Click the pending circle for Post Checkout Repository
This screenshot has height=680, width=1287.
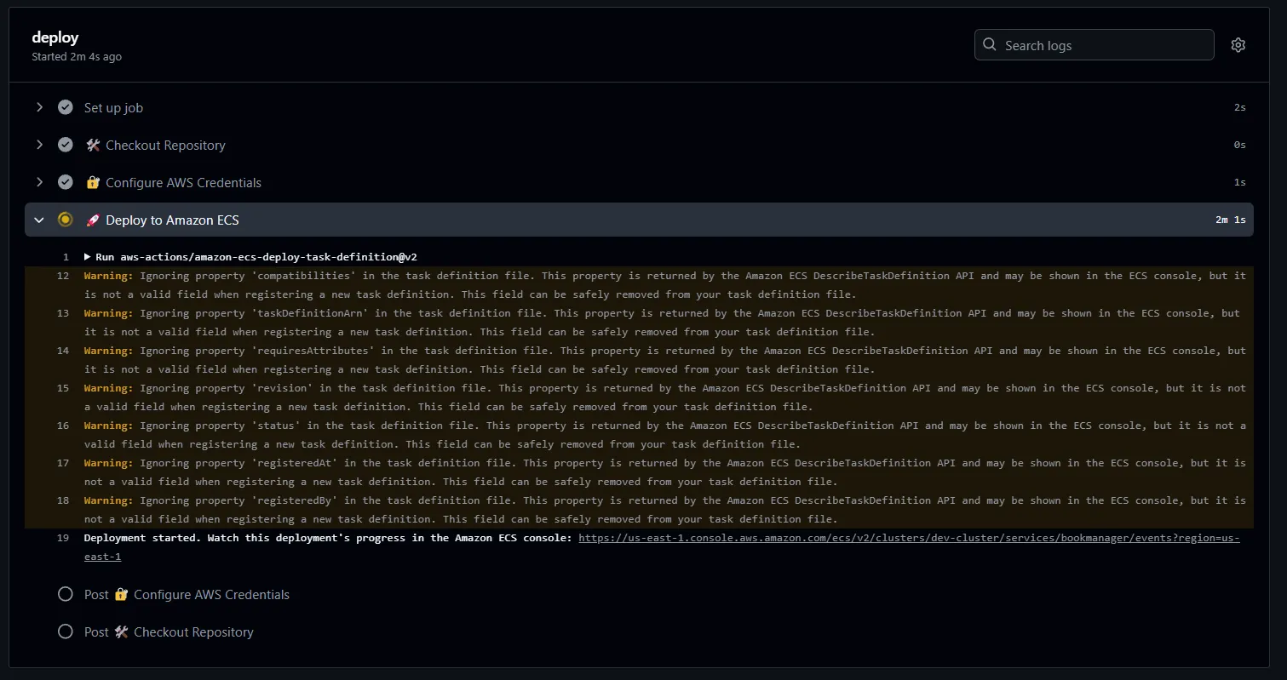[x=65, y=631]
